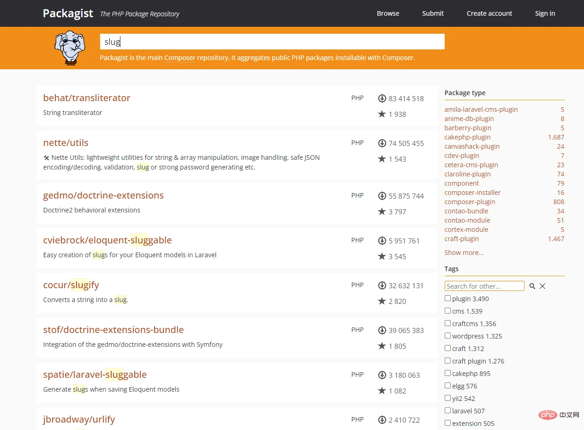This screenshot has width=584, height=430.
Task: Click download icon for jbroadway/urlify
Action: 382,420
